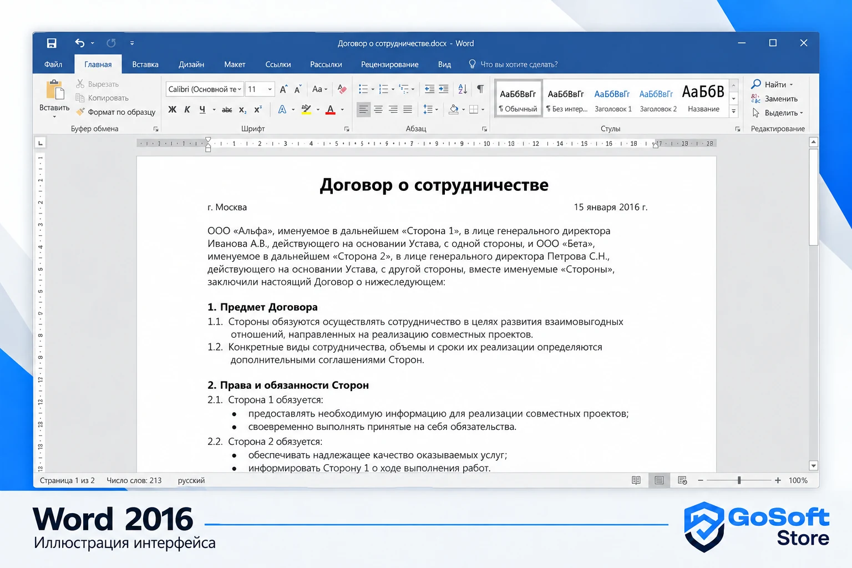Click the 'Что вы хотите сделать?' search field
852x568 pixels.
click(x=514, y=64)
